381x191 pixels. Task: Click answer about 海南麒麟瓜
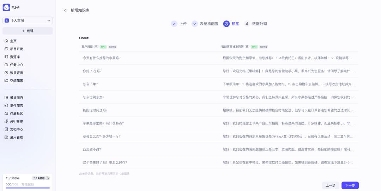pyautogui.click(x=288, y=149)
